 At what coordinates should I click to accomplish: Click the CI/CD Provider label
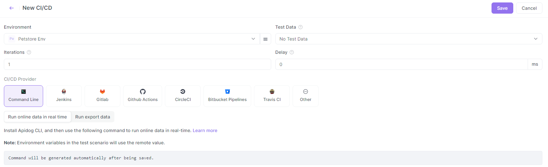point(20,79)
